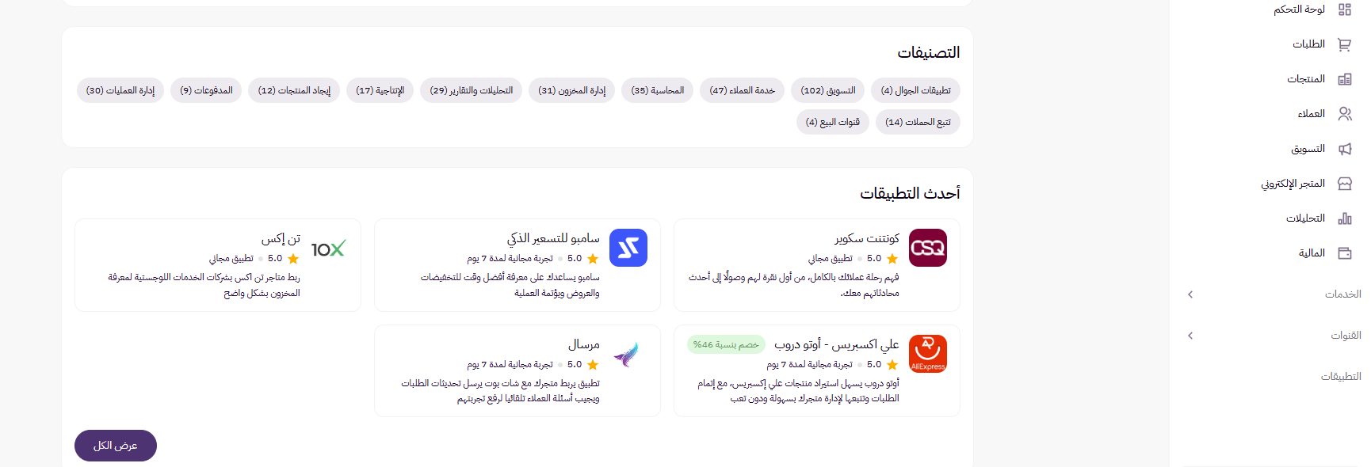This screenshot has height=467, width=1371.
Task: Go to الطلبات in sidebar
Action: (x=1309, y=44)
